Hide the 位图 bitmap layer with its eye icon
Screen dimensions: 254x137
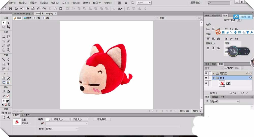[x=206, y=83]
